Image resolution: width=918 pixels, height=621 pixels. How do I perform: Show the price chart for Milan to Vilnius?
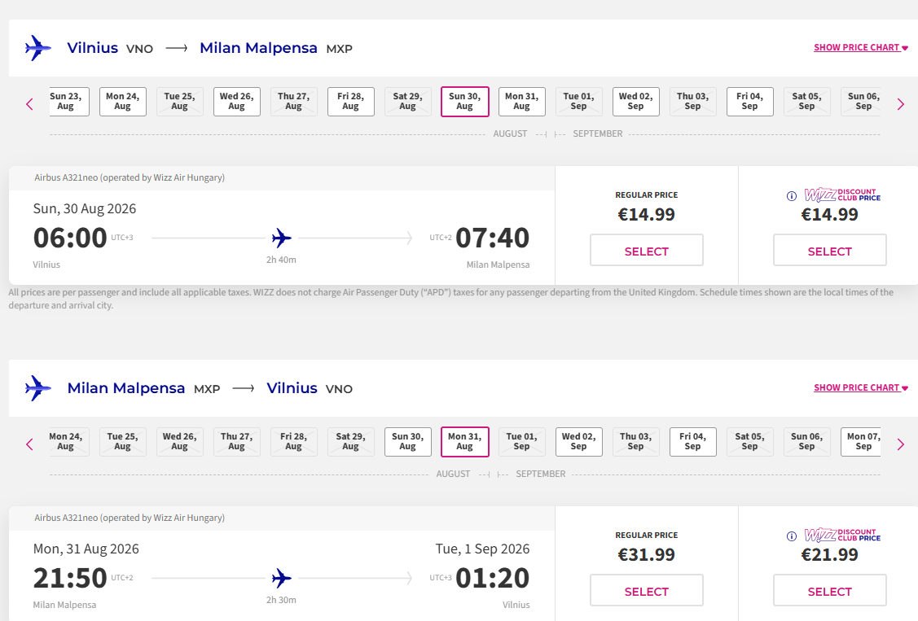point(860,387)
